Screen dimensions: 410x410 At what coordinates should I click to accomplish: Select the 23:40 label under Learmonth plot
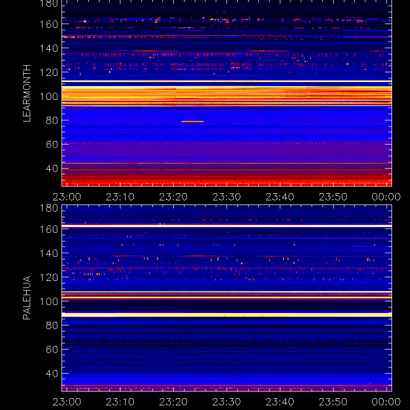click(x=280, y=197)
